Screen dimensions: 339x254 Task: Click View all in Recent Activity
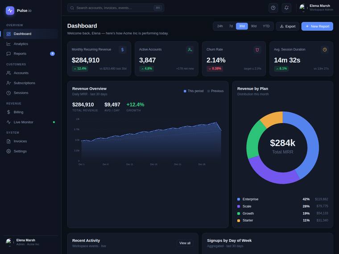pyautogui.click(x=185, y=243)
